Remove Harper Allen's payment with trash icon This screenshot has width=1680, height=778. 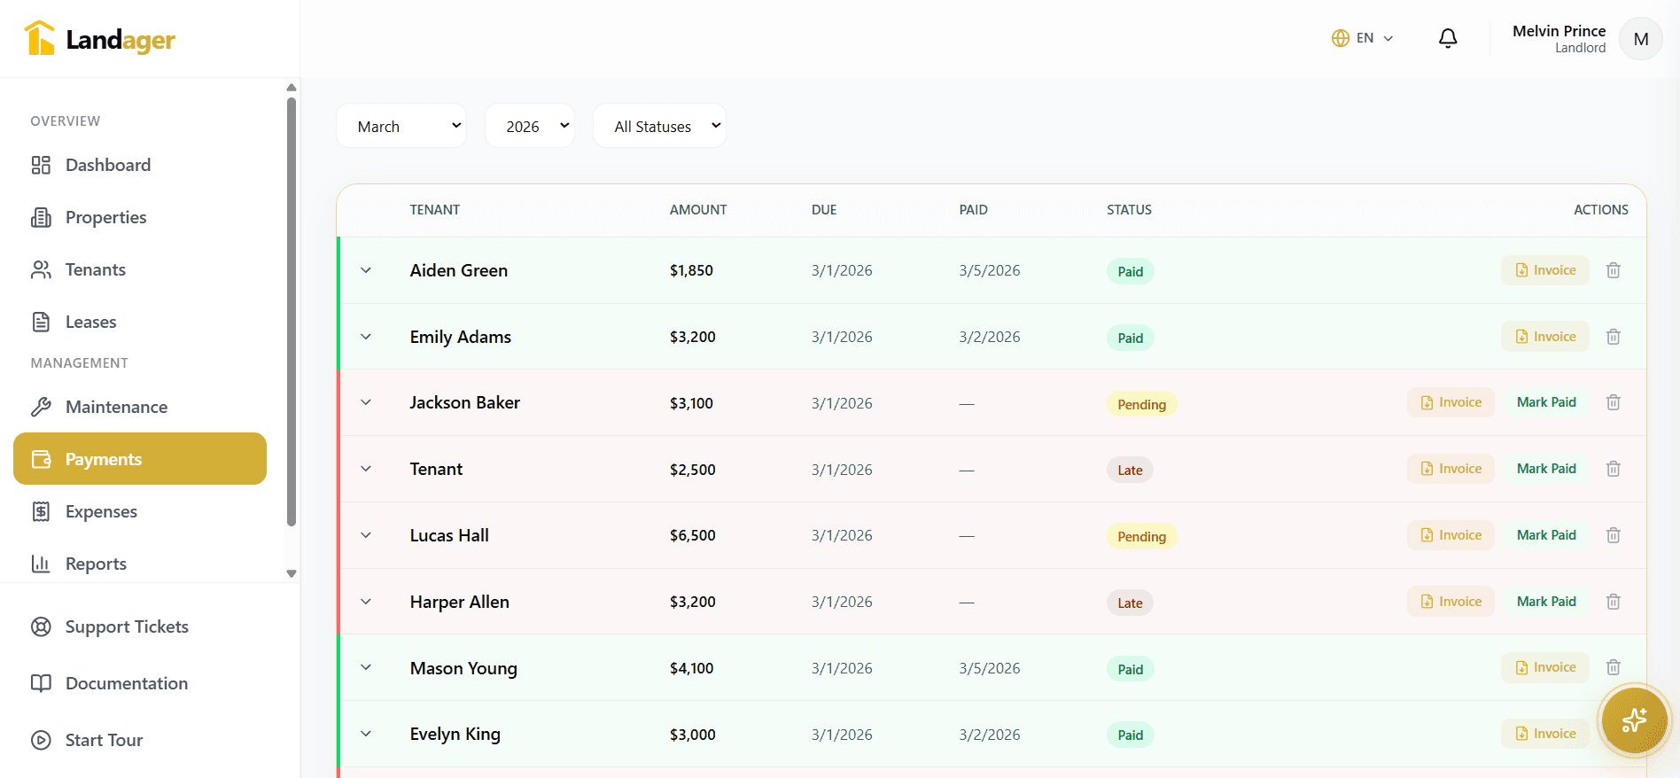(1614, 602)
